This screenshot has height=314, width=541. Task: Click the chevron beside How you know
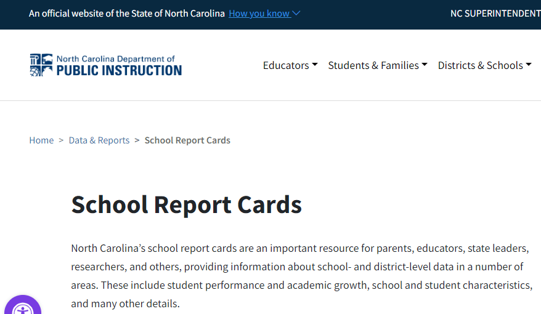296,14
